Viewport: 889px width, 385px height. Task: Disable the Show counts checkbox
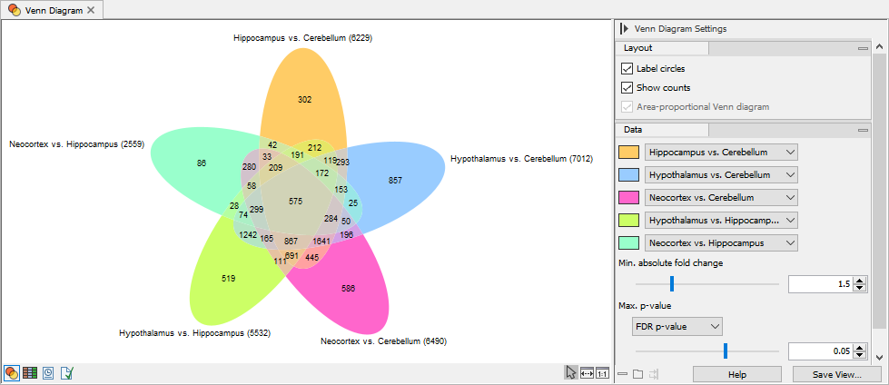(627, 88)
